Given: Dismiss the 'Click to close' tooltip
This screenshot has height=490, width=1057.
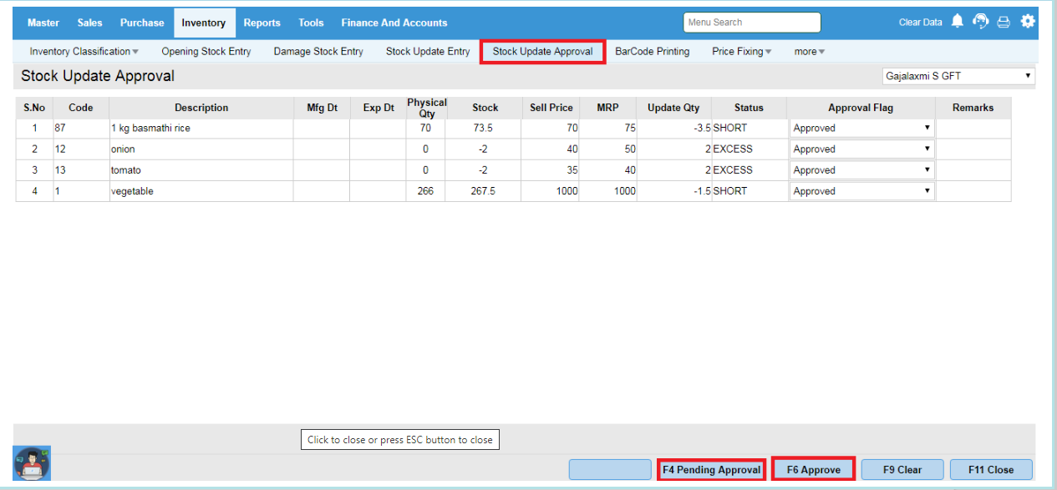Looking at the screenshot, I should click(400, 440).
